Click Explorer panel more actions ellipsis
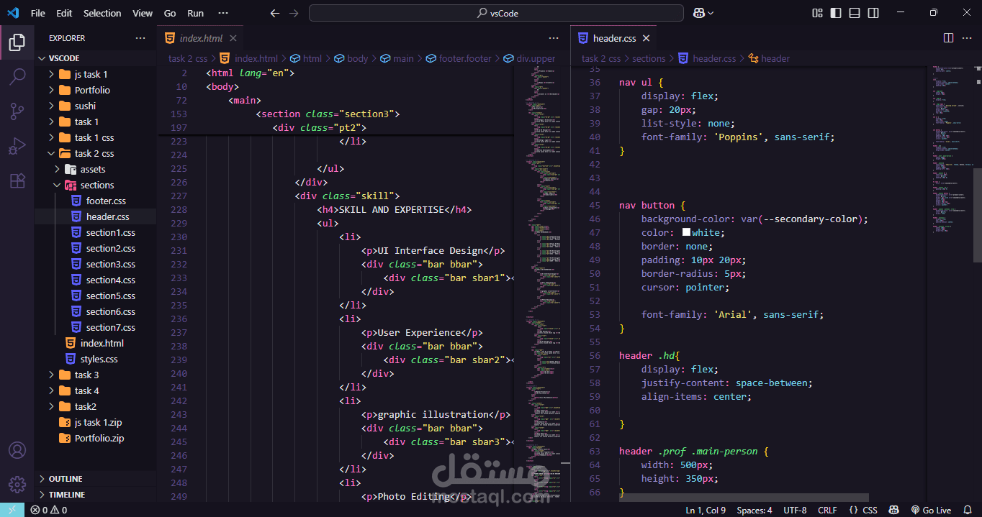 140,38
